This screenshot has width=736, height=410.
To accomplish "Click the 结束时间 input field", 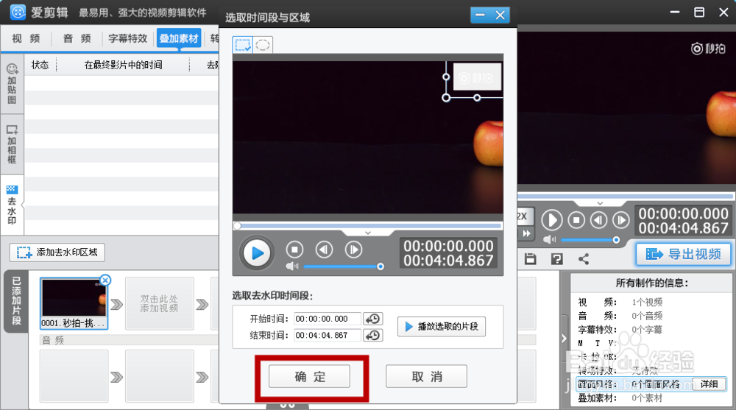I will click(x=328, y=336).
